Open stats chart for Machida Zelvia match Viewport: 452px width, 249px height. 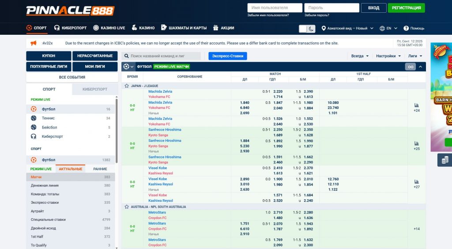point(416,105)
